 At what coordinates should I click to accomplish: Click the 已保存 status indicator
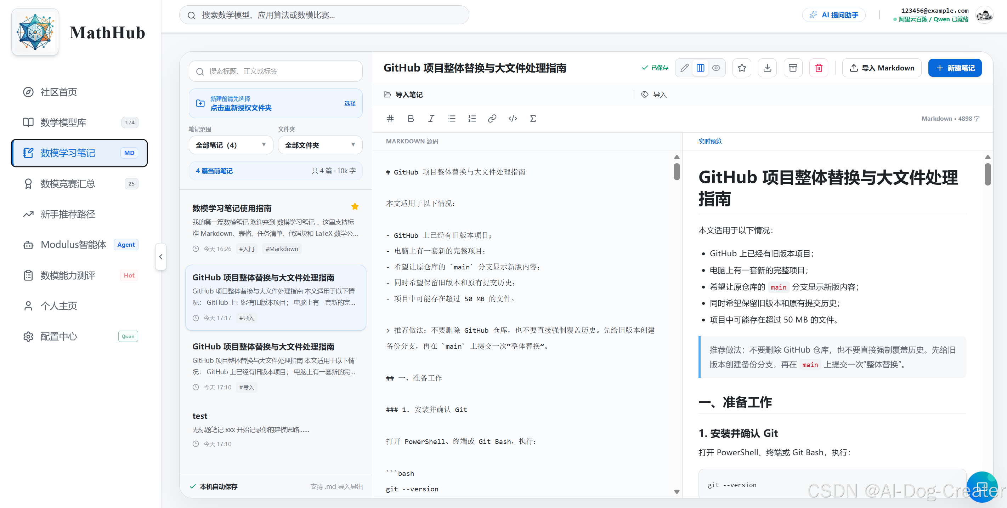click(655, 68)
